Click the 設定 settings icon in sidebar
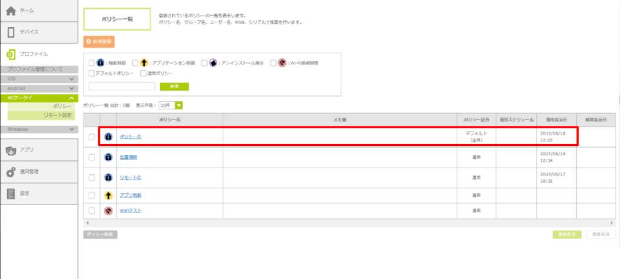The width and height of the screenshot is (621, 279). pyautogui.click(x=11, y=194)
